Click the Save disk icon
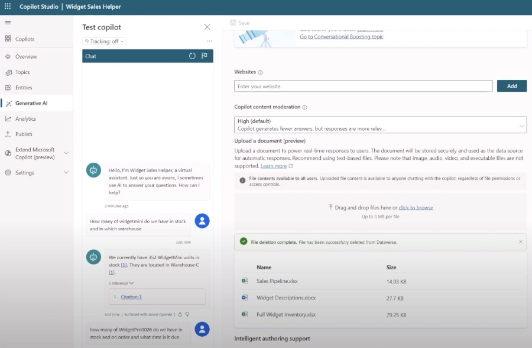Viewport: 532px width, 348px height. pos(233,22)
